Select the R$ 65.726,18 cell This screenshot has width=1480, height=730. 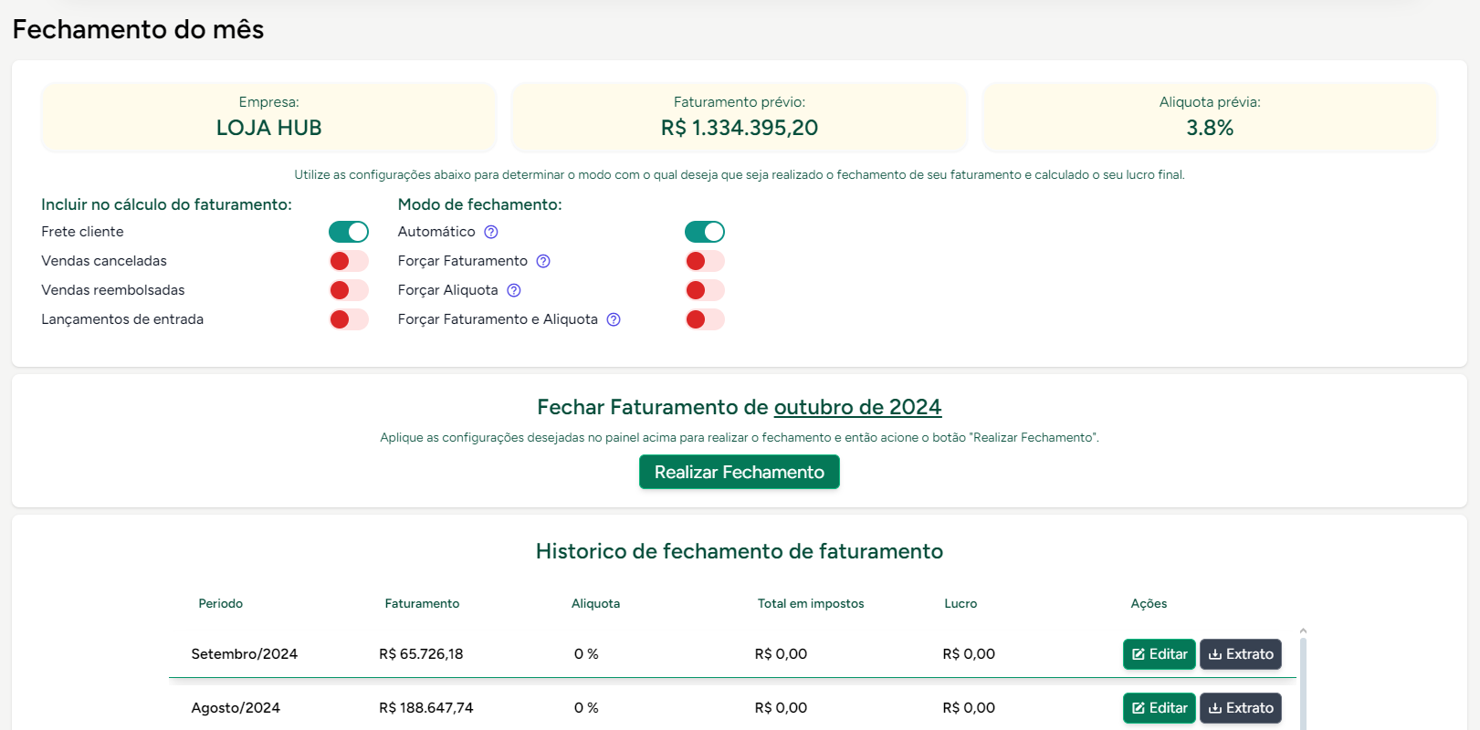(x=421, y=654)
